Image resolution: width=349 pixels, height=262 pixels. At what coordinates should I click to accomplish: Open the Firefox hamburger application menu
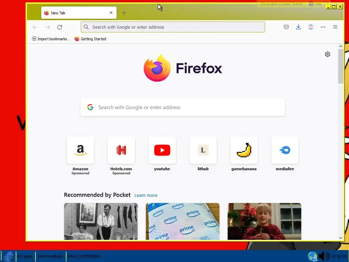pyautogui.click(x=335, y=27)
